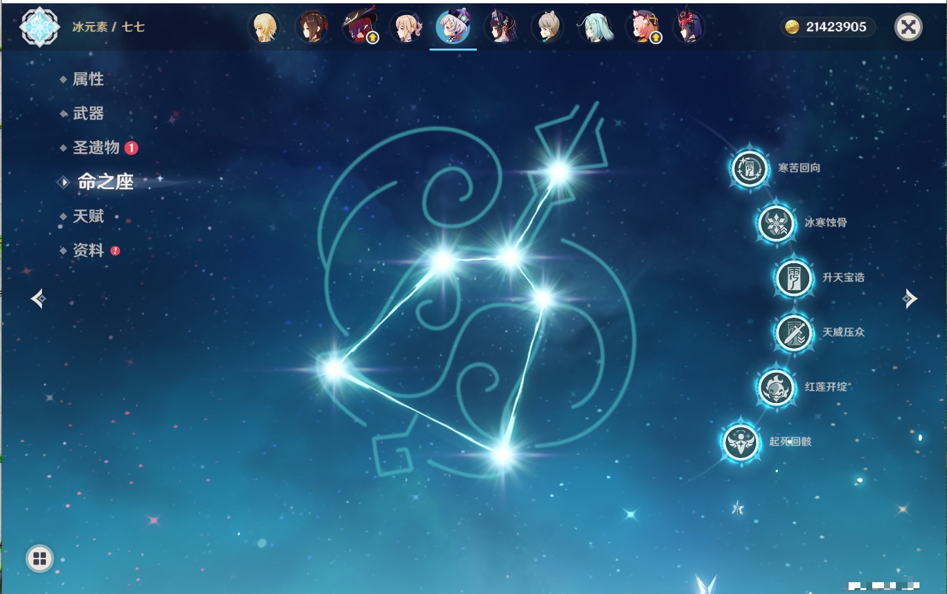Open the 天赋 talents menu
This screenshot has height=594, width=947.
pos(88,216)
